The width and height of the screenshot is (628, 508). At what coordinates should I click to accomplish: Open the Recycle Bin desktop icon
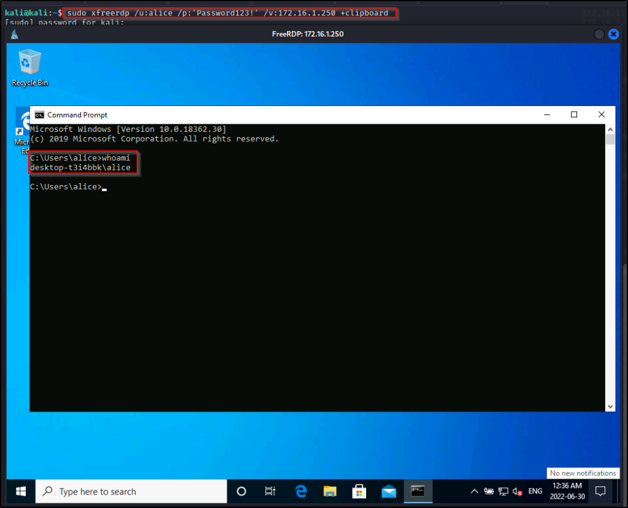29,67
